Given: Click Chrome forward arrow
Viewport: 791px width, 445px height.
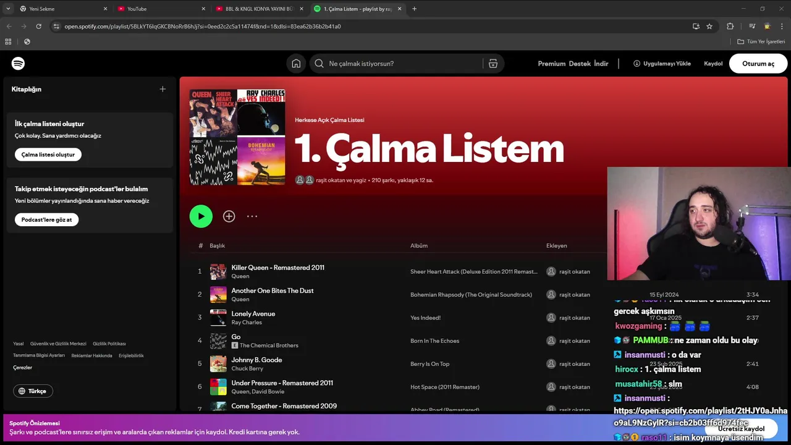Looking at the screenshot, I should click(x=23, y=27).
